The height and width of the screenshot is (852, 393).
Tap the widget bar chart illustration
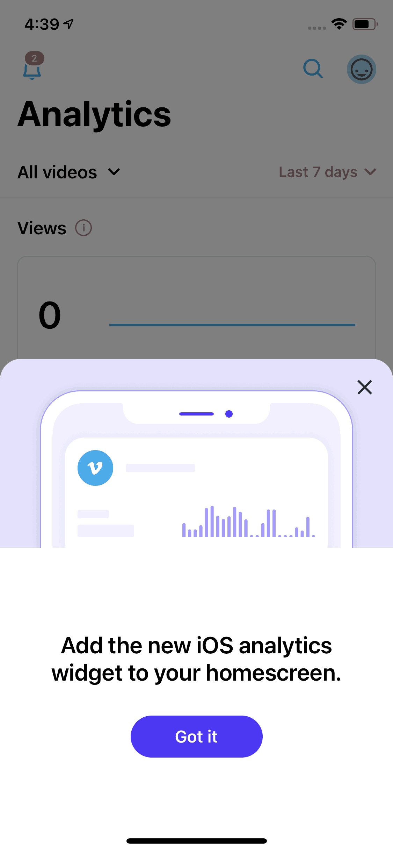[x=248, y=521]
